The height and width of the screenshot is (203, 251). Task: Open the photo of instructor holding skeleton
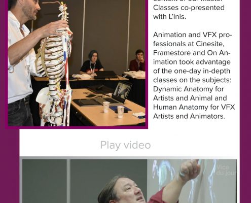click(77, 63)
